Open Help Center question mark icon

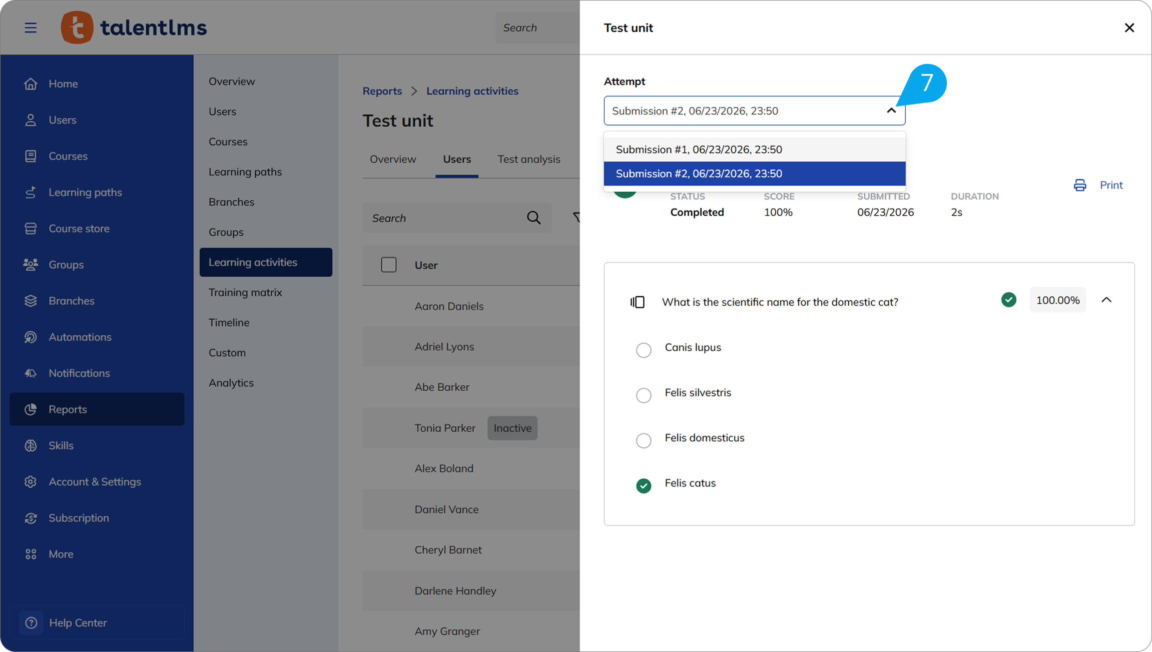point(31,622)
